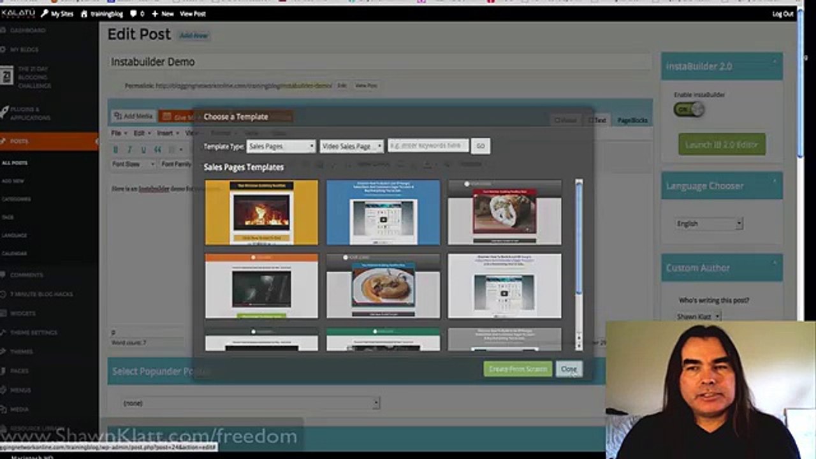Select the orange header video template
816x459 pixels.
pyautogui.click(x=261, y=286)
